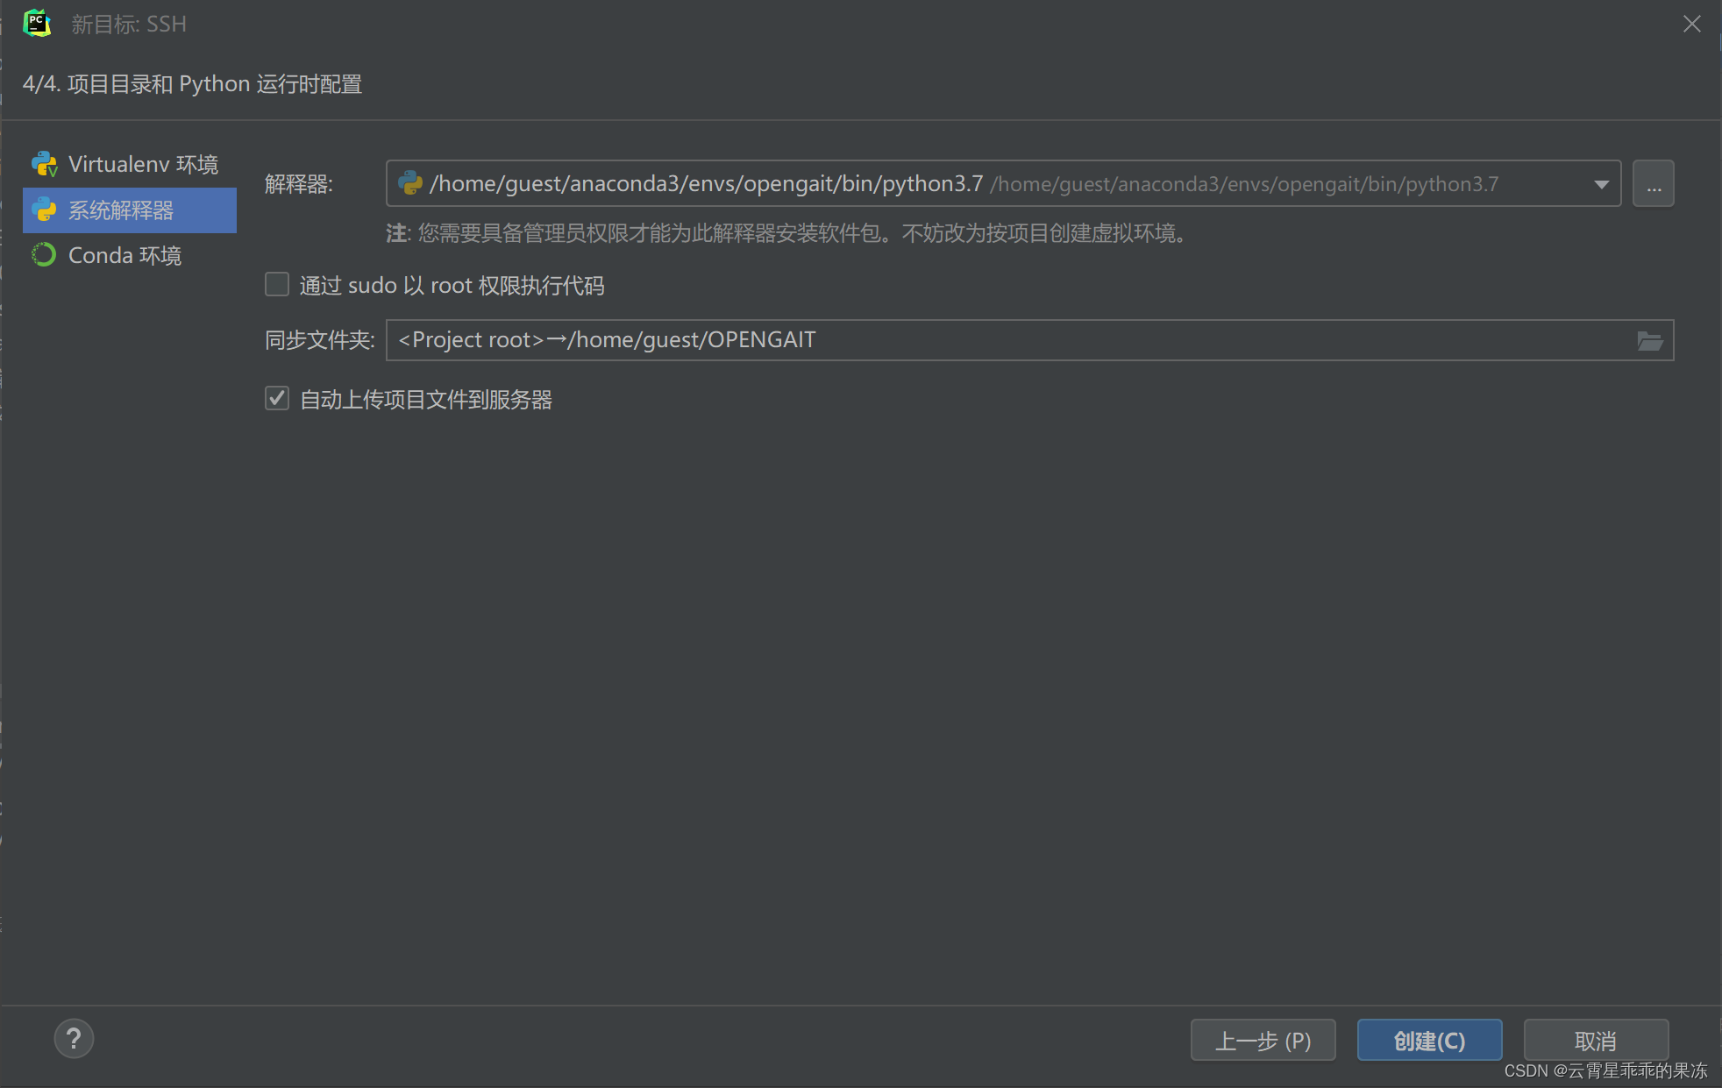
Task: Uncheck auto-upload project files checkbox
Action: click(277, 399)
